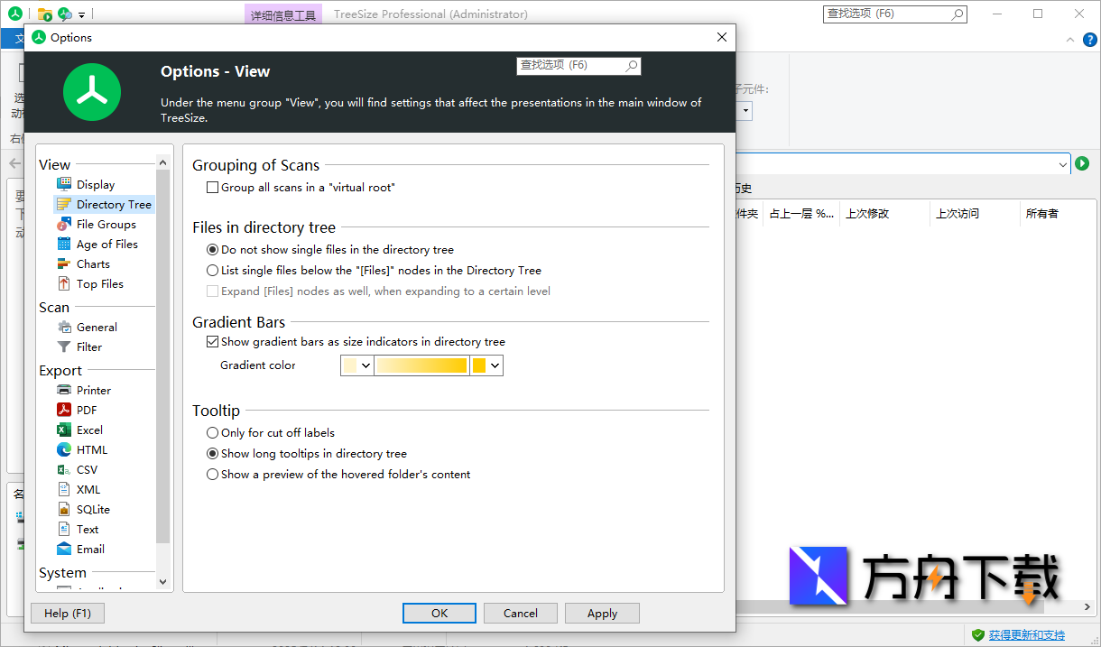Viewport: 1101px width, 647px height.
Task: Open the Directory Tree settings page
Action: coord(114,204)
